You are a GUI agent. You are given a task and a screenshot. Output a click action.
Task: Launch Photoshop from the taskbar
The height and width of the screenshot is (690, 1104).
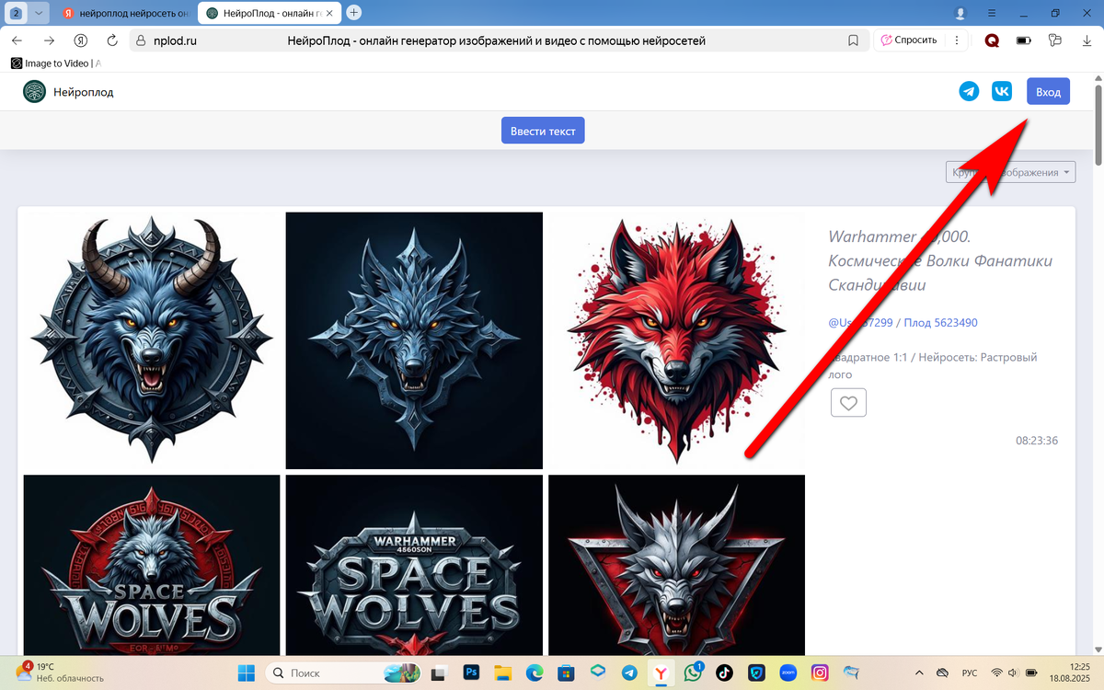(x=473, y=673)
